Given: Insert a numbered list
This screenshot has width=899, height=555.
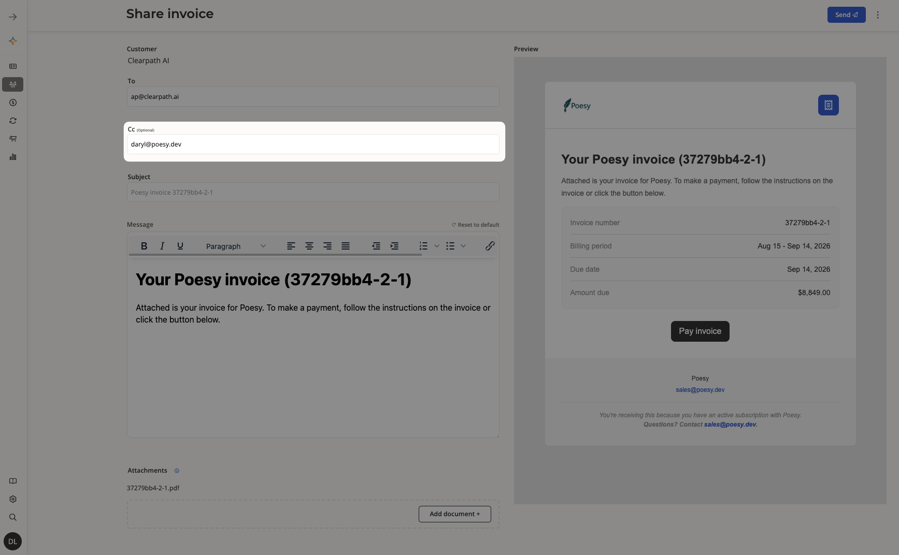Looking at the screenshot, I should (x=423, y=246).
